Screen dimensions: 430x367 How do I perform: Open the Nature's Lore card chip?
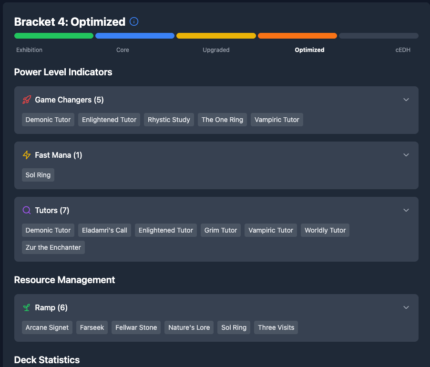click(189, 327)
